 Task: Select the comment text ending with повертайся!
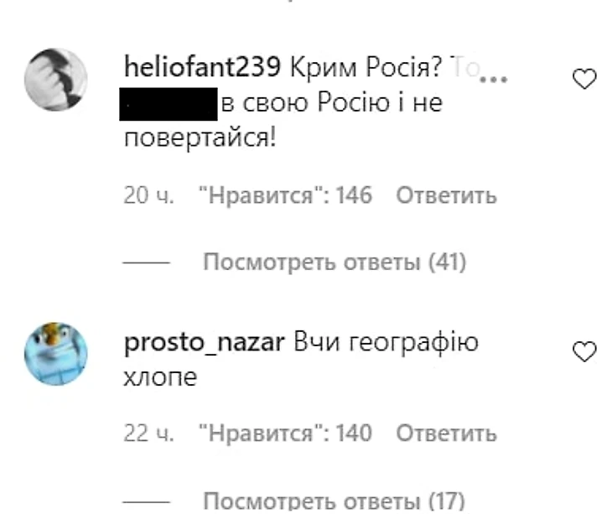pos(283,102)
